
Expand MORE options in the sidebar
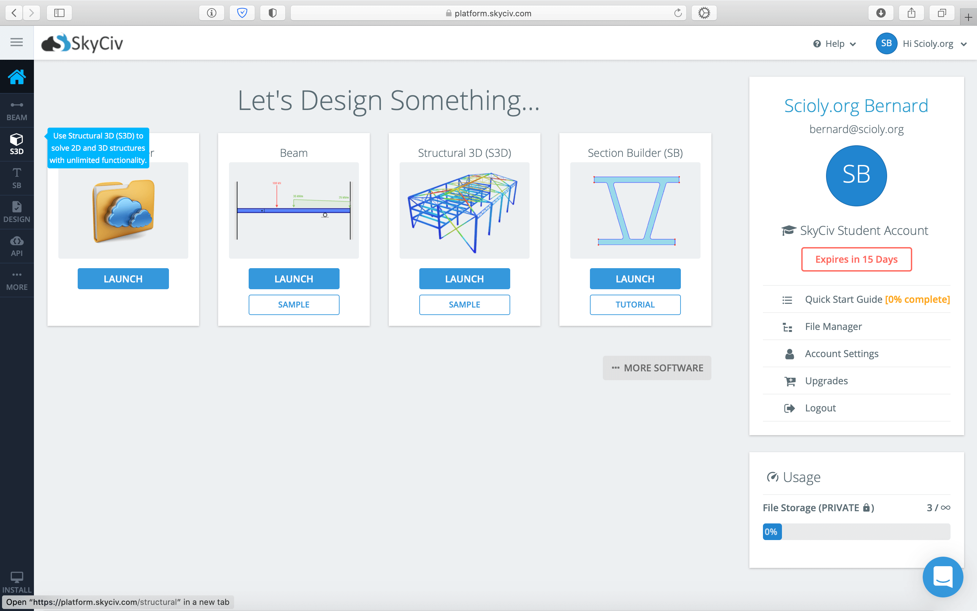pos(17,280)
